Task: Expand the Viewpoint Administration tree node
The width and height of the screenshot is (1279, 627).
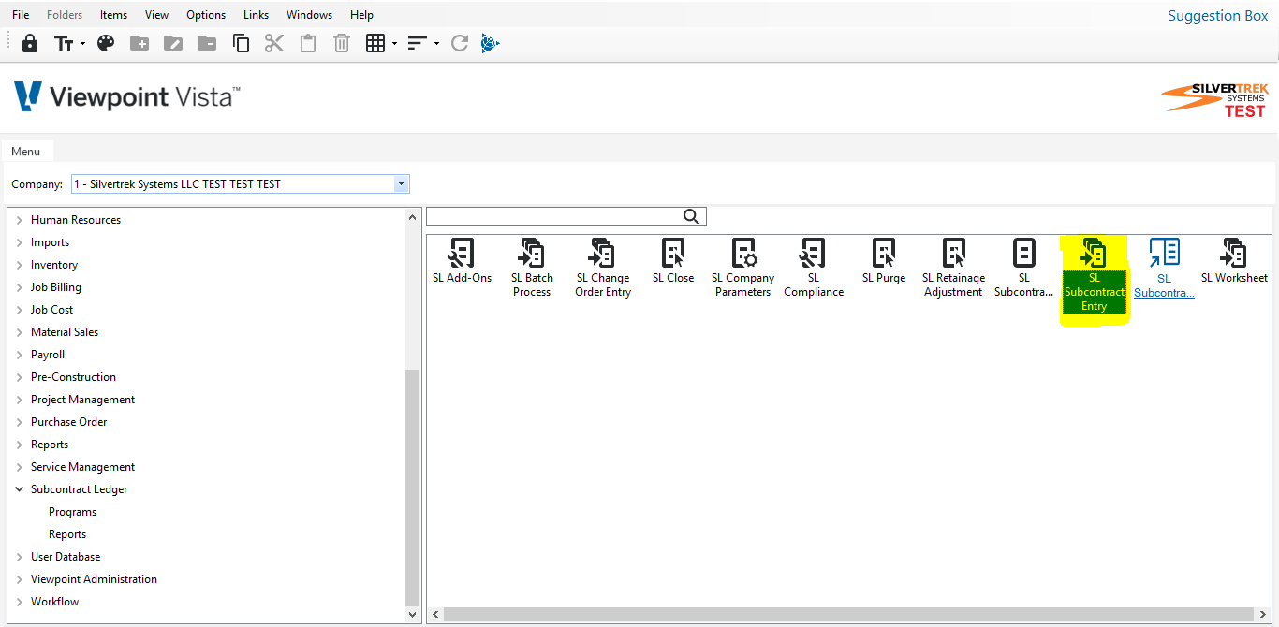Action: click(x=20, y=579)
